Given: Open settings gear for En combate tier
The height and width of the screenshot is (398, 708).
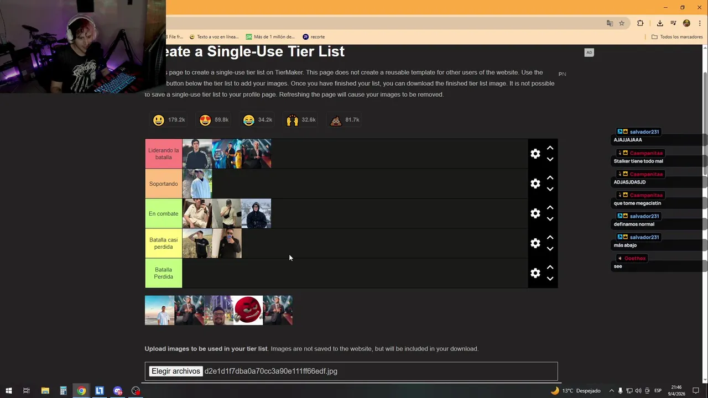Looking at the screenshot, I should (x=535, y=213).
